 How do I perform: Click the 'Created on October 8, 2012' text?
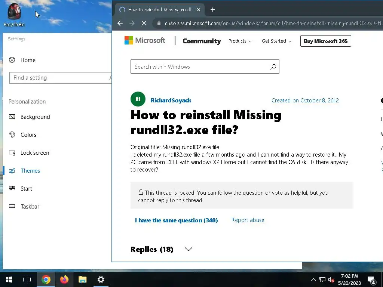[305, 101]
